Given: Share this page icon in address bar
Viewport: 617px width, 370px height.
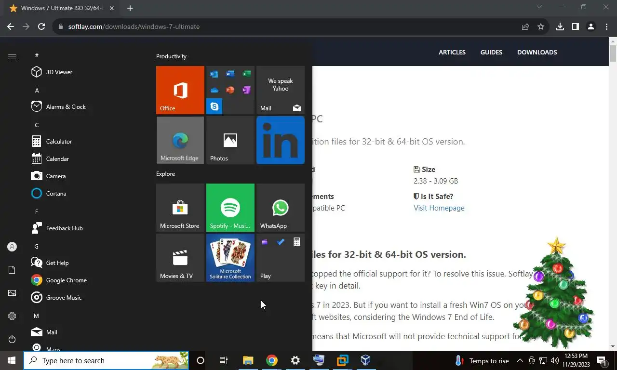Looking at the screenshot, I should [525, 26].
